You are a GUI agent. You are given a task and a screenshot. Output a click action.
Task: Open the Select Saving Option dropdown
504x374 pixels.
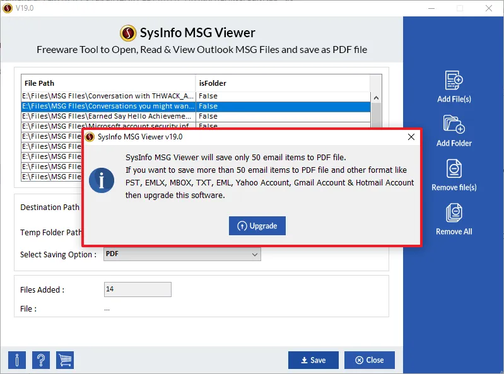pos(182,254)
